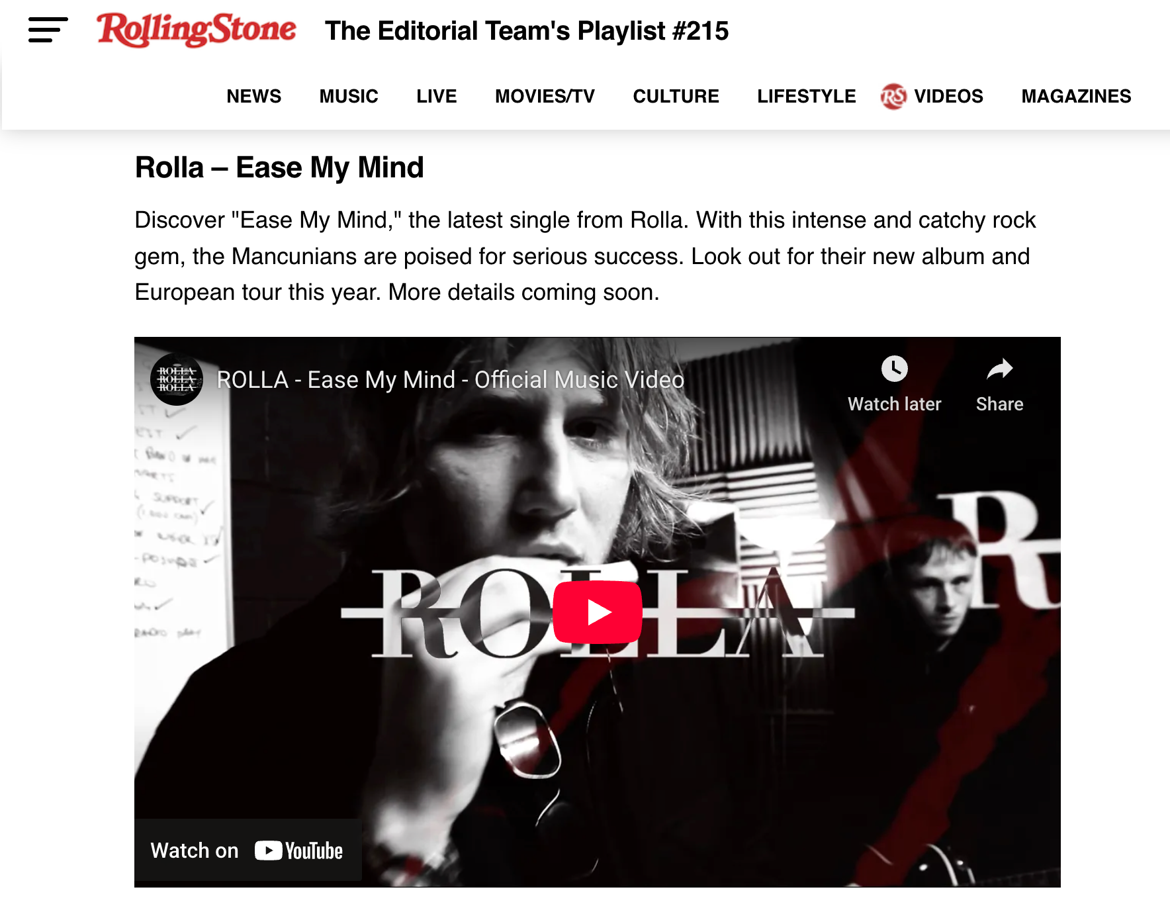Open the Magazines section

point(1077,97)
